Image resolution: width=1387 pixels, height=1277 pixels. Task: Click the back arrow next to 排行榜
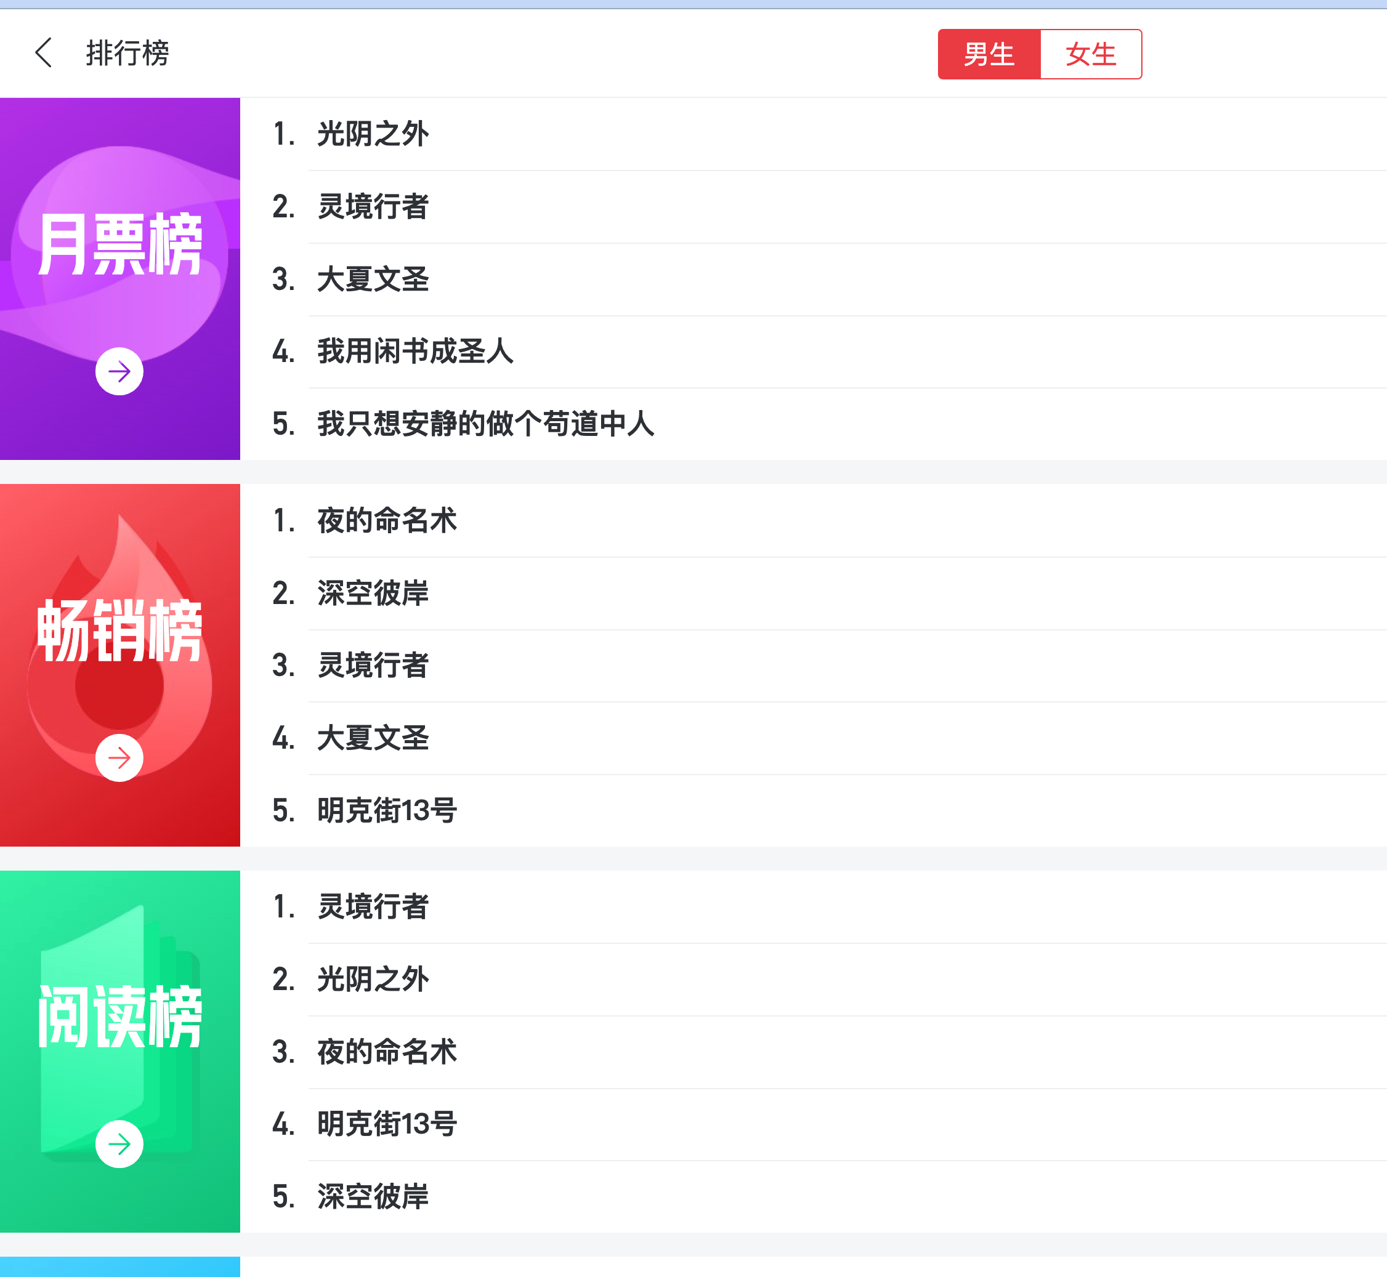click(44, 52)
